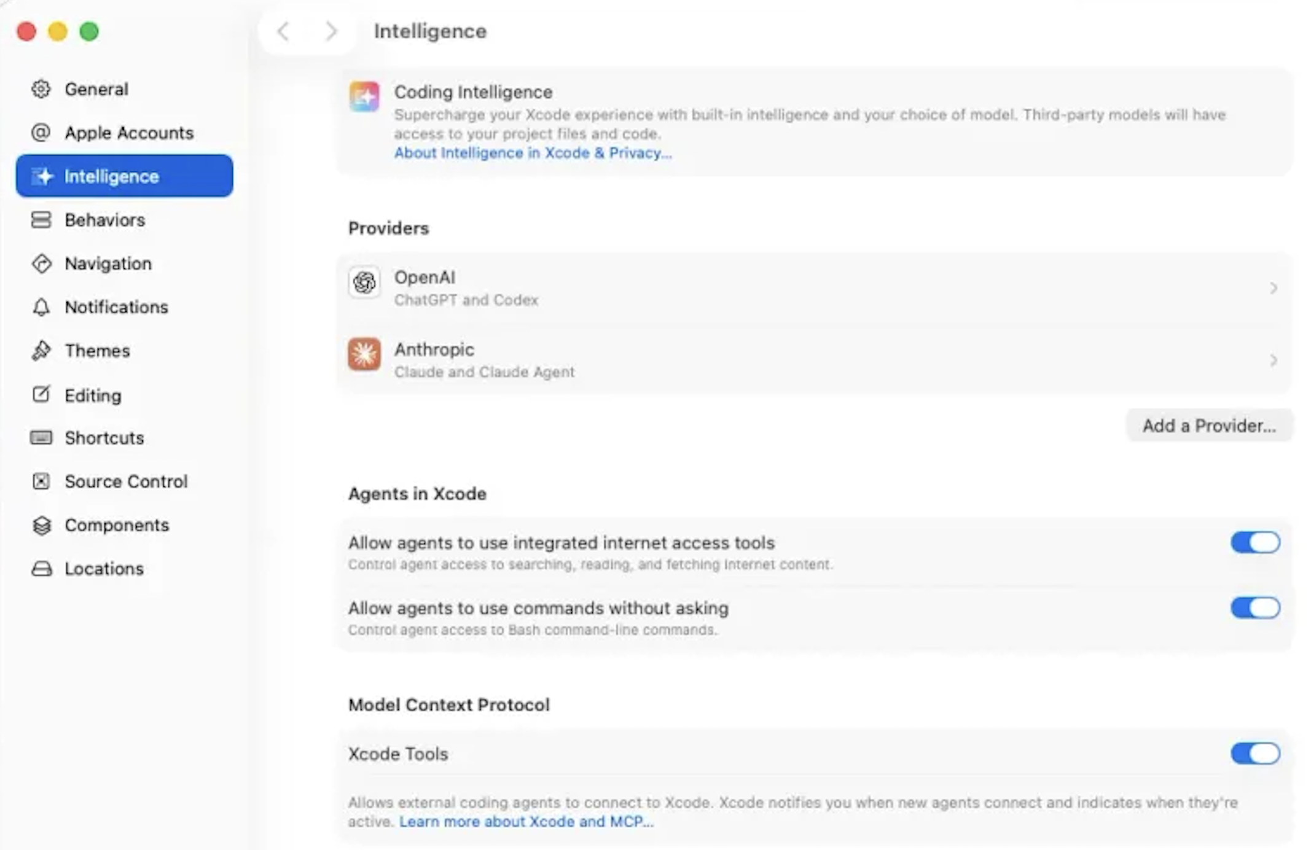Open Learn more about Xcode and MCP
The image size is (1311, 850).
[x=525, y=821]
